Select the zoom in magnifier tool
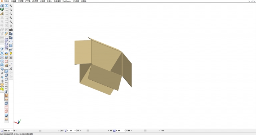Image resolution: width=256 pixels, height=135 pixels. 11,6
